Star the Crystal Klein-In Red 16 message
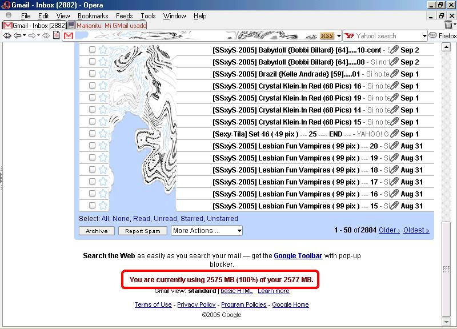 (x=103, y=86)
